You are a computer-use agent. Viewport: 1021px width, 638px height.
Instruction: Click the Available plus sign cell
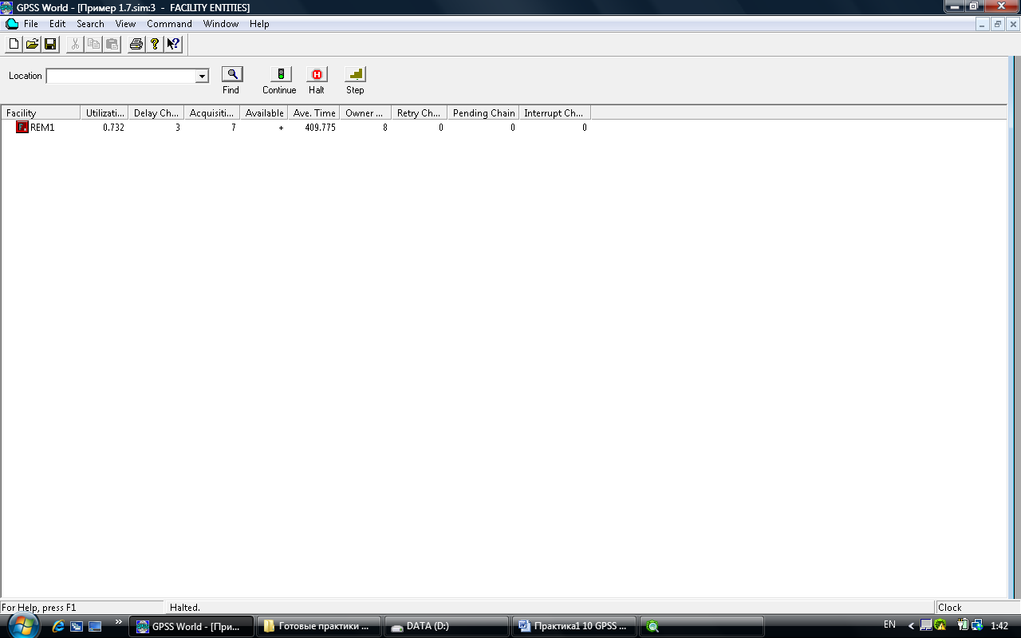281,128
